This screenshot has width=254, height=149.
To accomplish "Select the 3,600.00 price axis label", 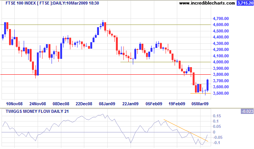I will click(221, 87).
